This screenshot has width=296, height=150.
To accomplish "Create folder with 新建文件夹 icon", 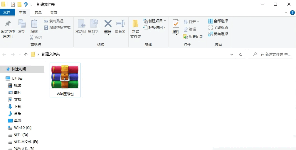I will click(x=136, y=24).
